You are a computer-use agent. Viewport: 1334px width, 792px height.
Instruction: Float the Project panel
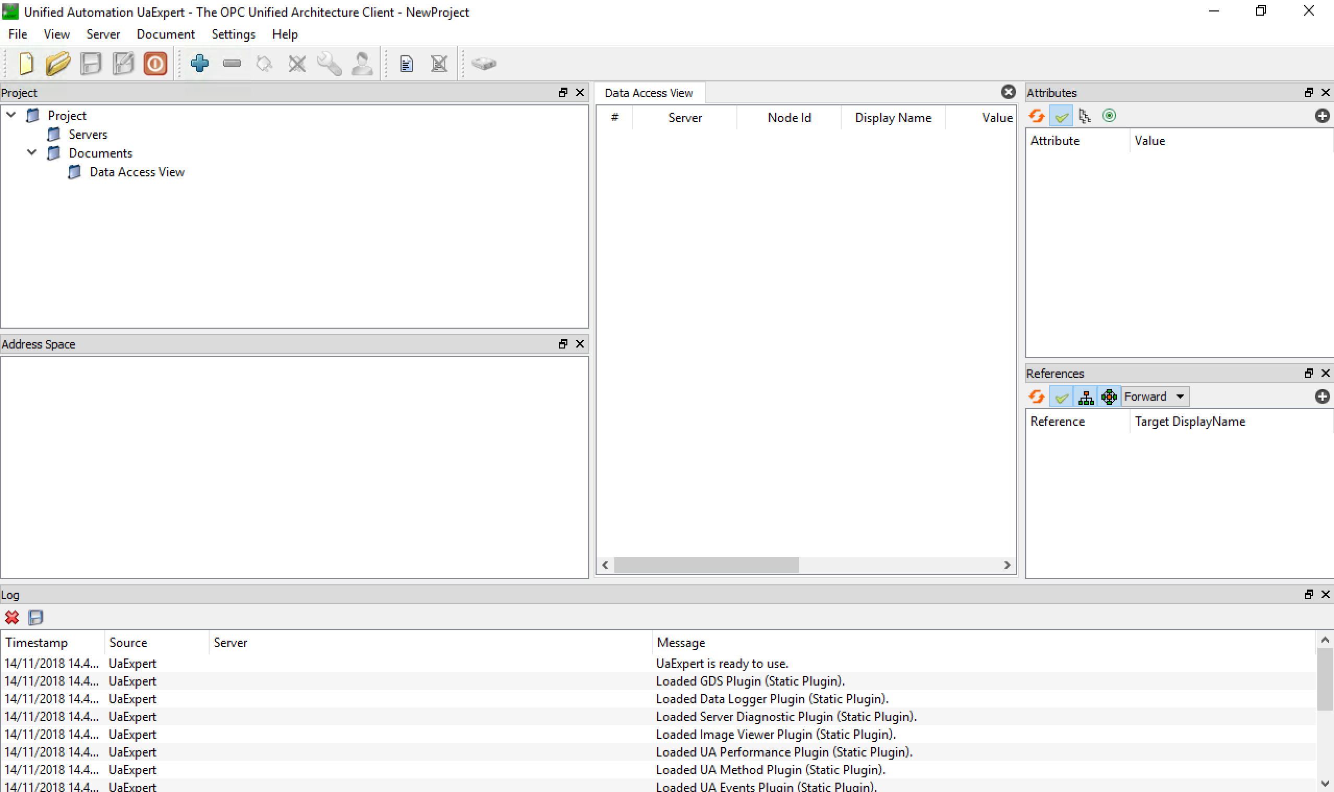(563, 92)
